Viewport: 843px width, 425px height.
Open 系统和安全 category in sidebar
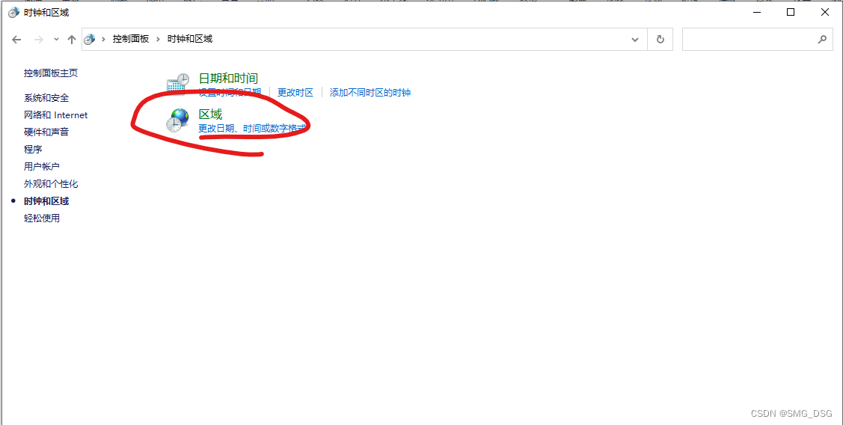click(46, 98)
